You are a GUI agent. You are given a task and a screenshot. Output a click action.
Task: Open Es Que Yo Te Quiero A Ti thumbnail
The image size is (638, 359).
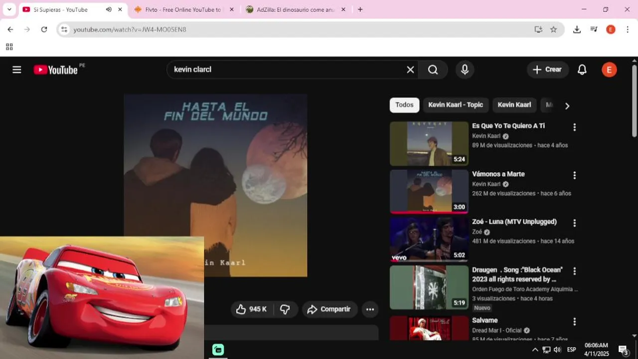point(429,144)
